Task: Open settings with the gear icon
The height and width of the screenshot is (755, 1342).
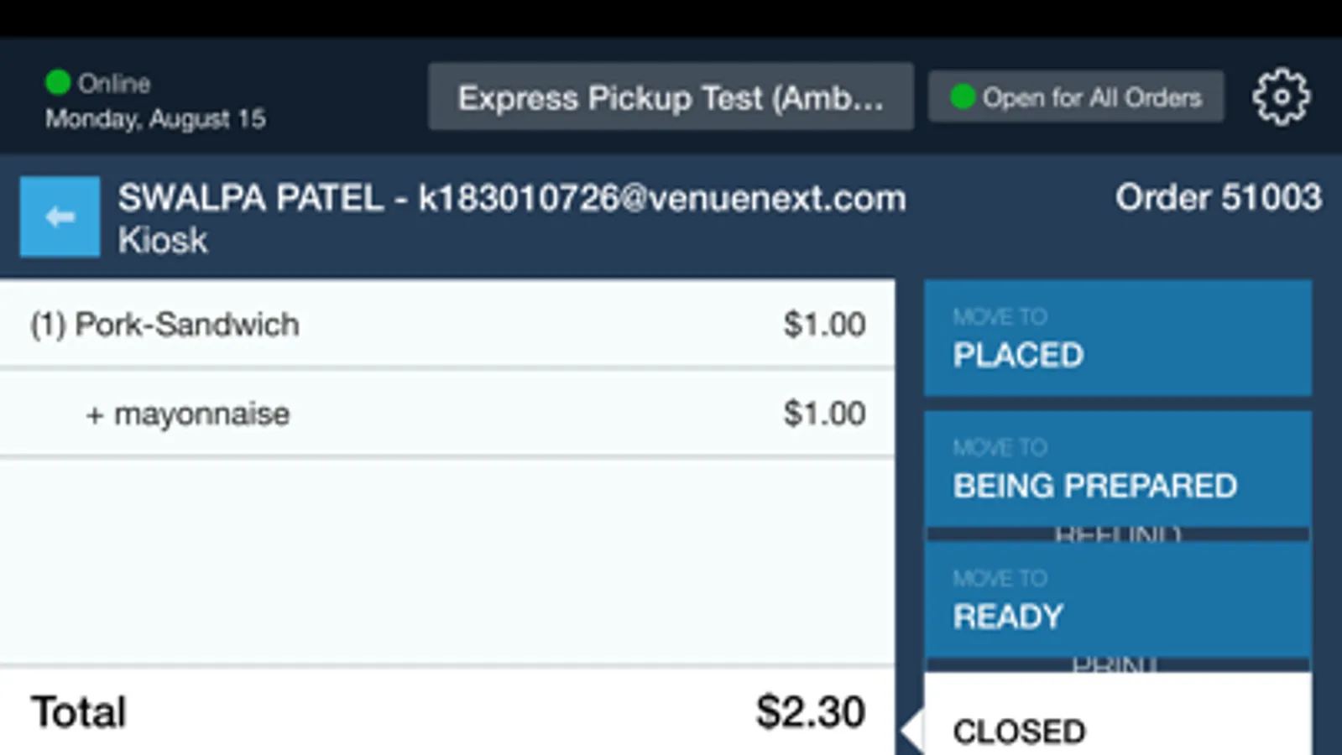Action: click(1280, 97)
